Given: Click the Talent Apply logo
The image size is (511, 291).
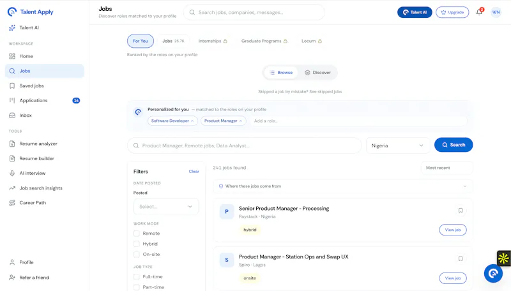Looking at the screenshot, I should coord(30,11).
